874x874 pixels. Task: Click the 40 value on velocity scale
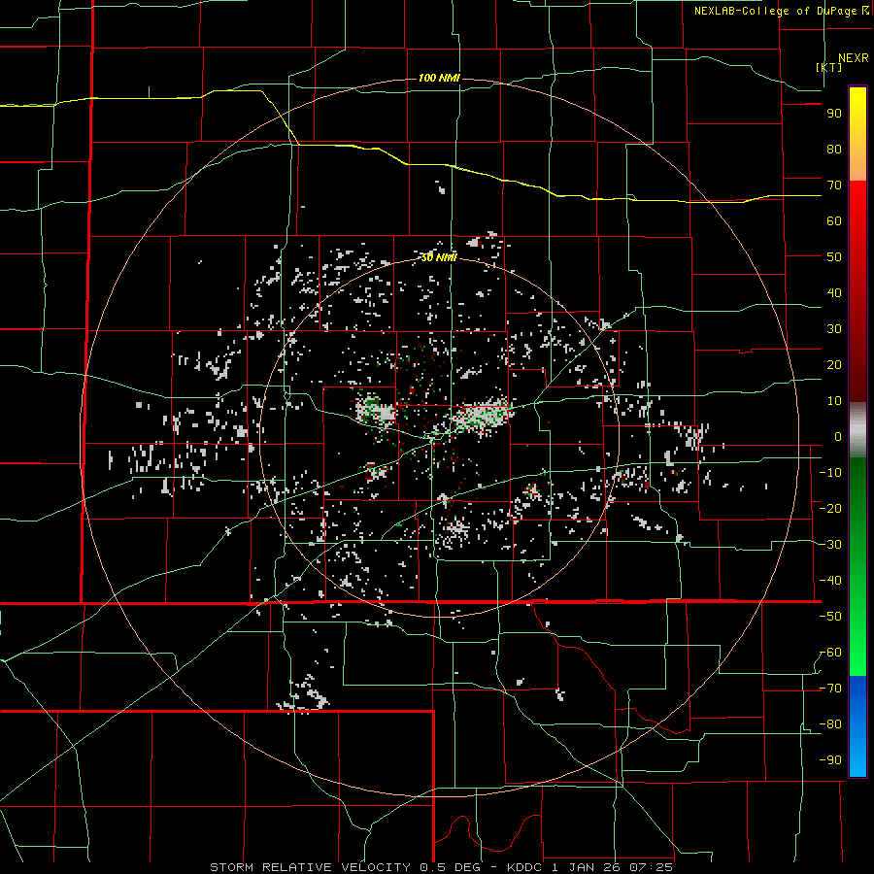click(834, 293)
